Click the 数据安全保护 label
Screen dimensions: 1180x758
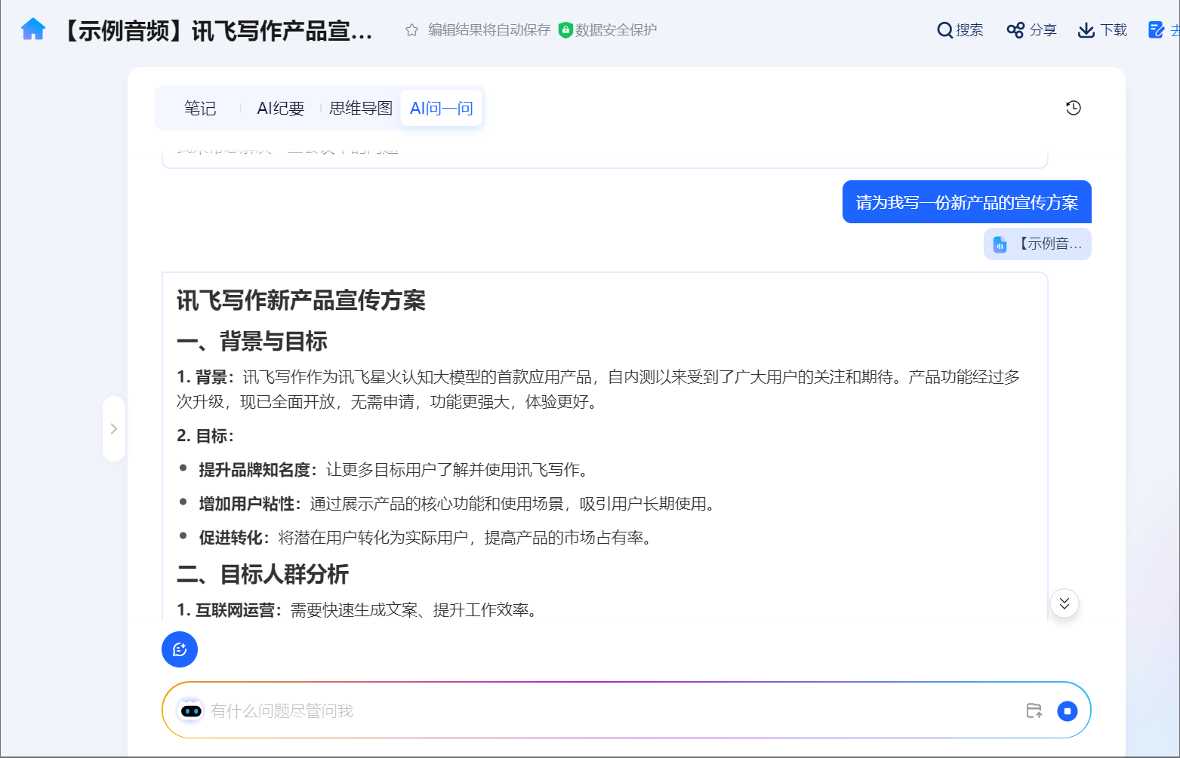[x=616, y=30]
